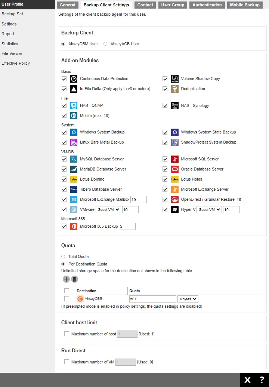Switch to the Mobile Backup tab
The width and height of the screenshot is (269, 387).
click(x=245, y=5)
